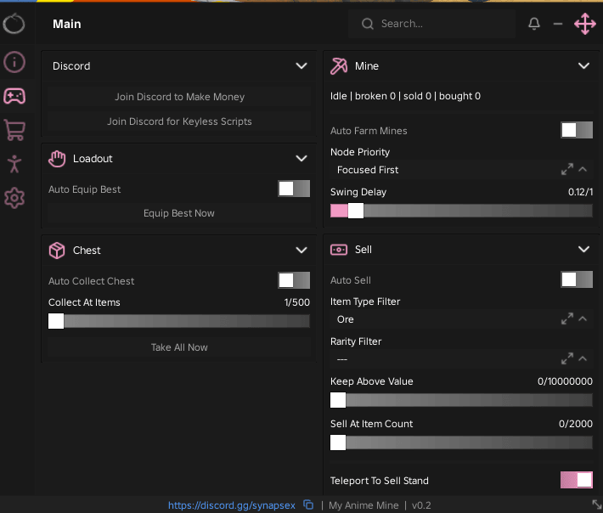Expand the Item Type Filter with the arrows icon
This screenshot has height=513, width=603.
click(x=566, y=319)
